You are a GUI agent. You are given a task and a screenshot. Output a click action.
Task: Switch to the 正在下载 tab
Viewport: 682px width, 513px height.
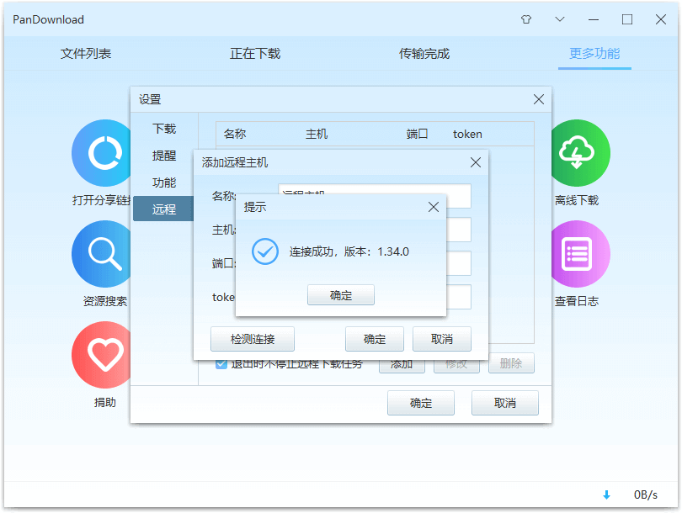tap(255, 54)
